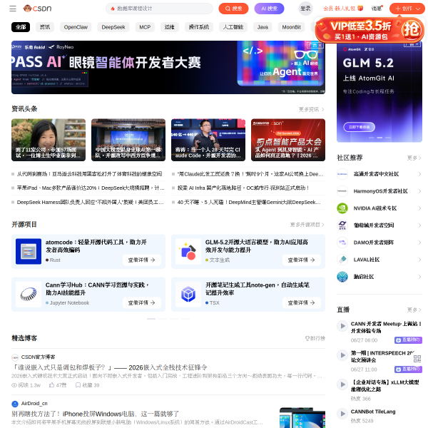428x428 pixels.
Task: Expand more news link 更多资讯
Action: click(x=311, y=109)
